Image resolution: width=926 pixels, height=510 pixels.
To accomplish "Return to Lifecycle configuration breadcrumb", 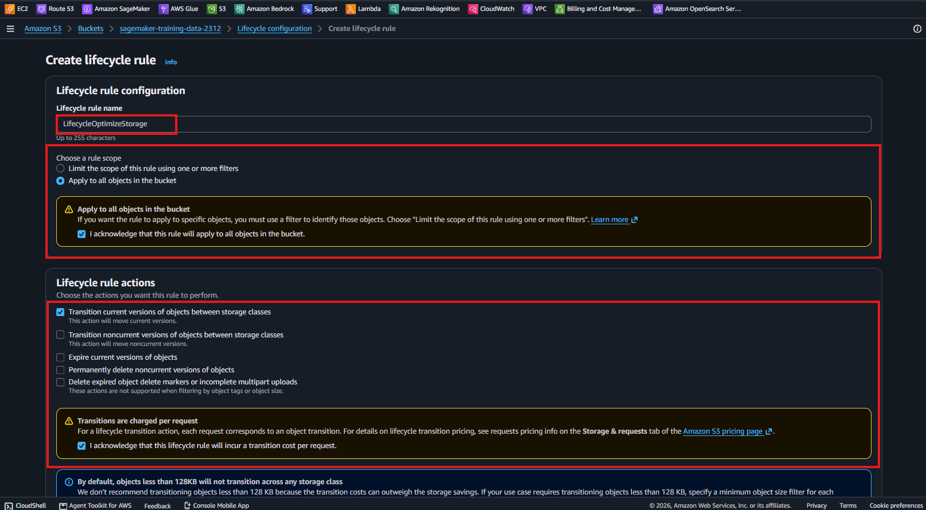I will point(275,29).
